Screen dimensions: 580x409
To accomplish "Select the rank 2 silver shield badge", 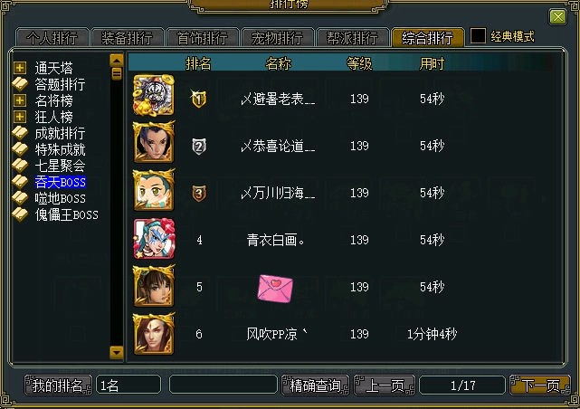I will 199,147.
